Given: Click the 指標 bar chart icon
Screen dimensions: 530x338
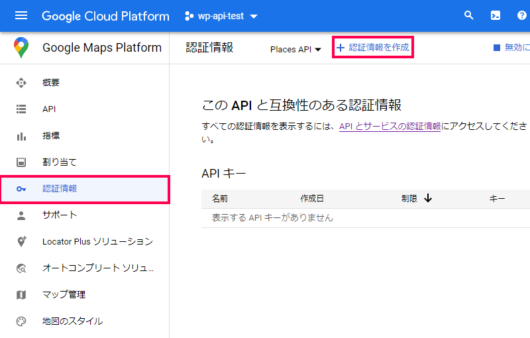Looking at the screenshot, I should (x=21, y=136).
